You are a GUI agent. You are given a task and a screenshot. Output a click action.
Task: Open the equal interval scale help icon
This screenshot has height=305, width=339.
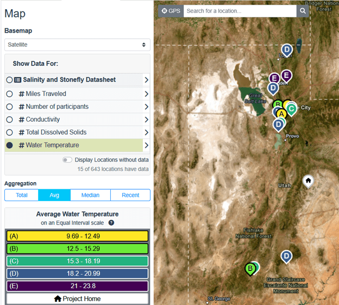[111, 223]
